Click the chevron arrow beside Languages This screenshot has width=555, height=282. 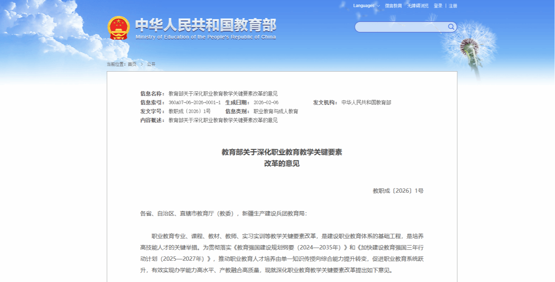[378, 6]
